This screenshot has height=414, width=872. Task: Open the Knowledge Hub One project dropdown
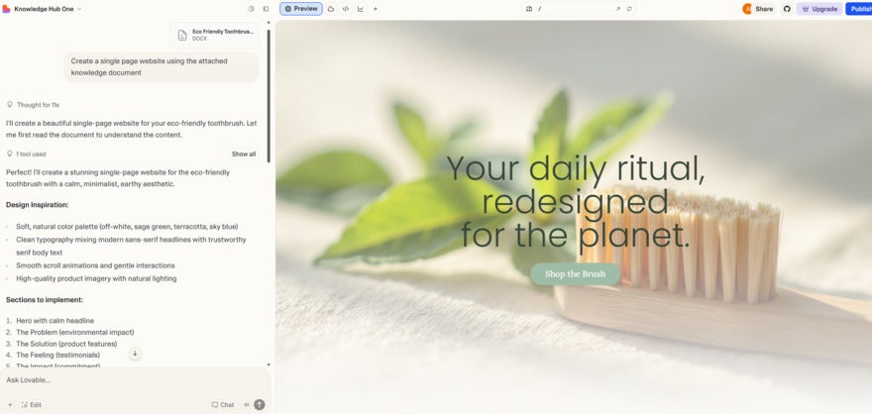[49, 9]
